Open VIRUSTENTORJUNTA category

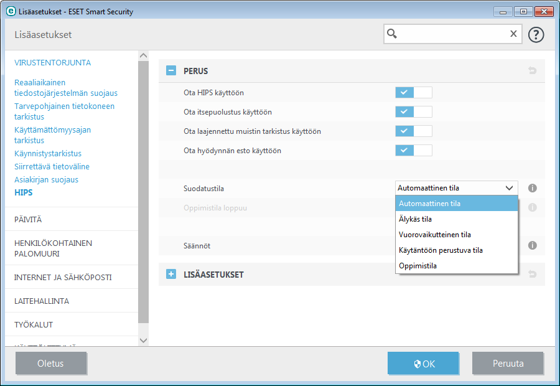(x=52, y=62)
